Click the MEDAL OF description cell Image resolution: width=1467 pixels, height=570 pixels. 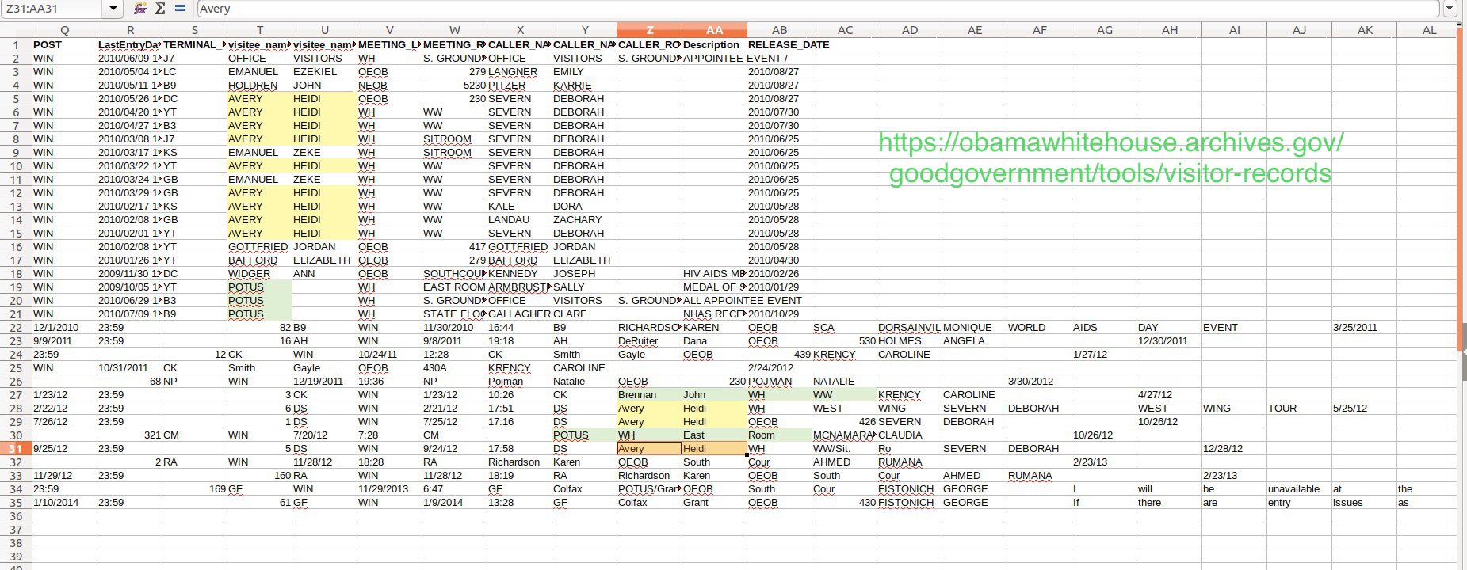tap(714, 287)
